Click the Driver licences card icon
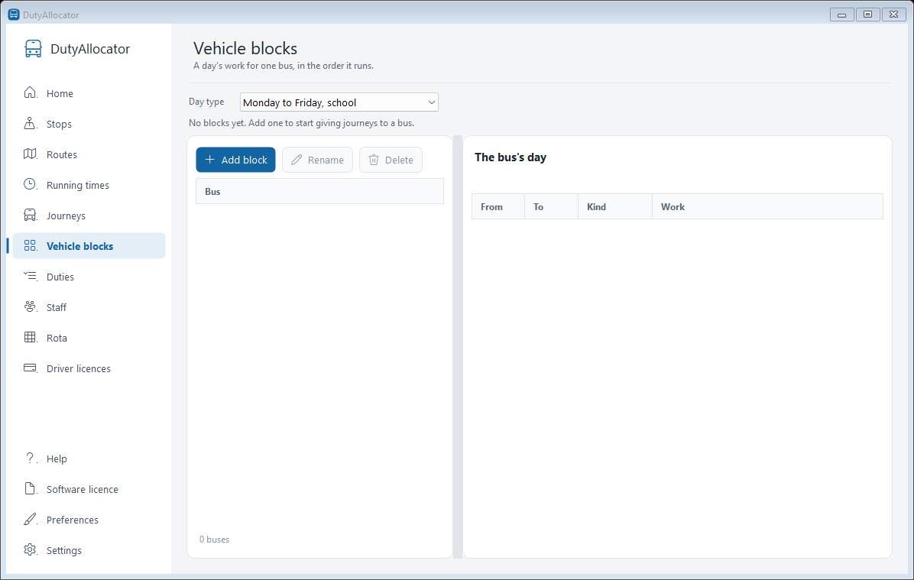 [x=30, y=368]
